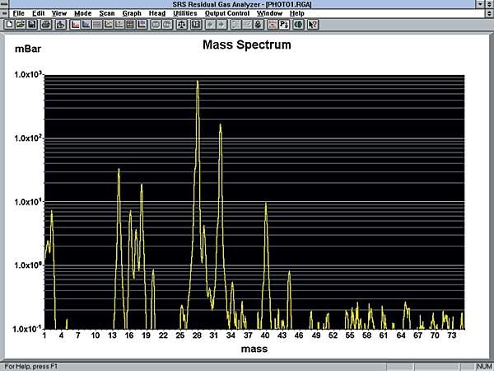Click the tallest peak at mass 28
The width and height of the screenshot is (494, 371).
pos(198,82)
